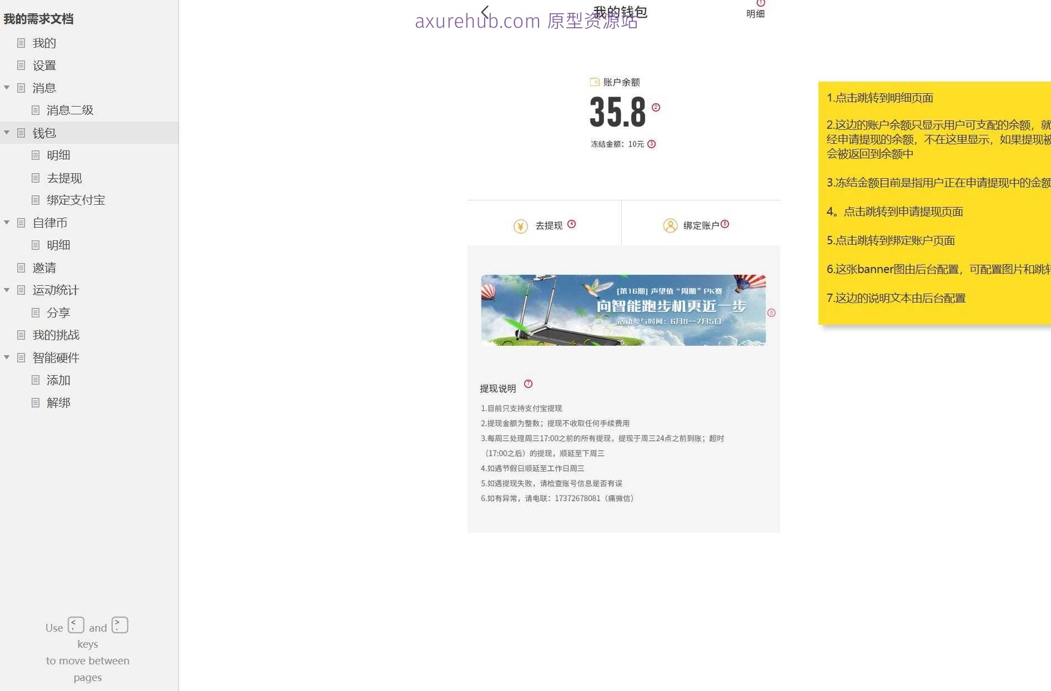Click the previous-page key hint icon

(x=76, y=625)
